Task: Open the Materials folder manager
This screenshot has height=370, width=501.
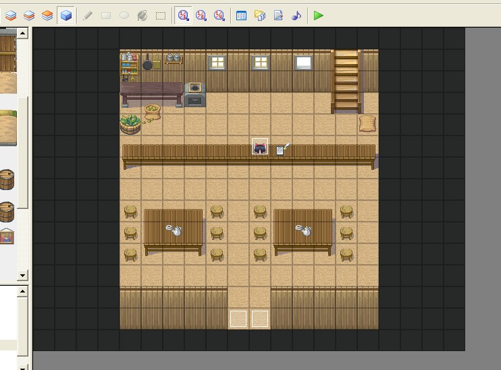Action: 260,16
